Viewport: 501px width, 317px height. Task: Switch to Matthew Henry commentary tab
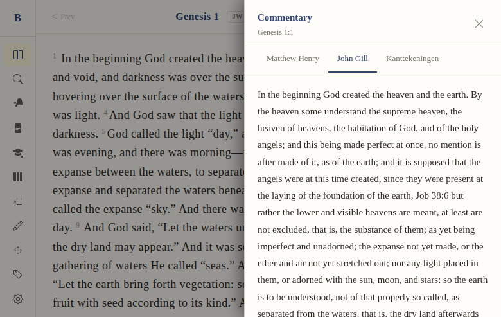(x=293, y=59)
